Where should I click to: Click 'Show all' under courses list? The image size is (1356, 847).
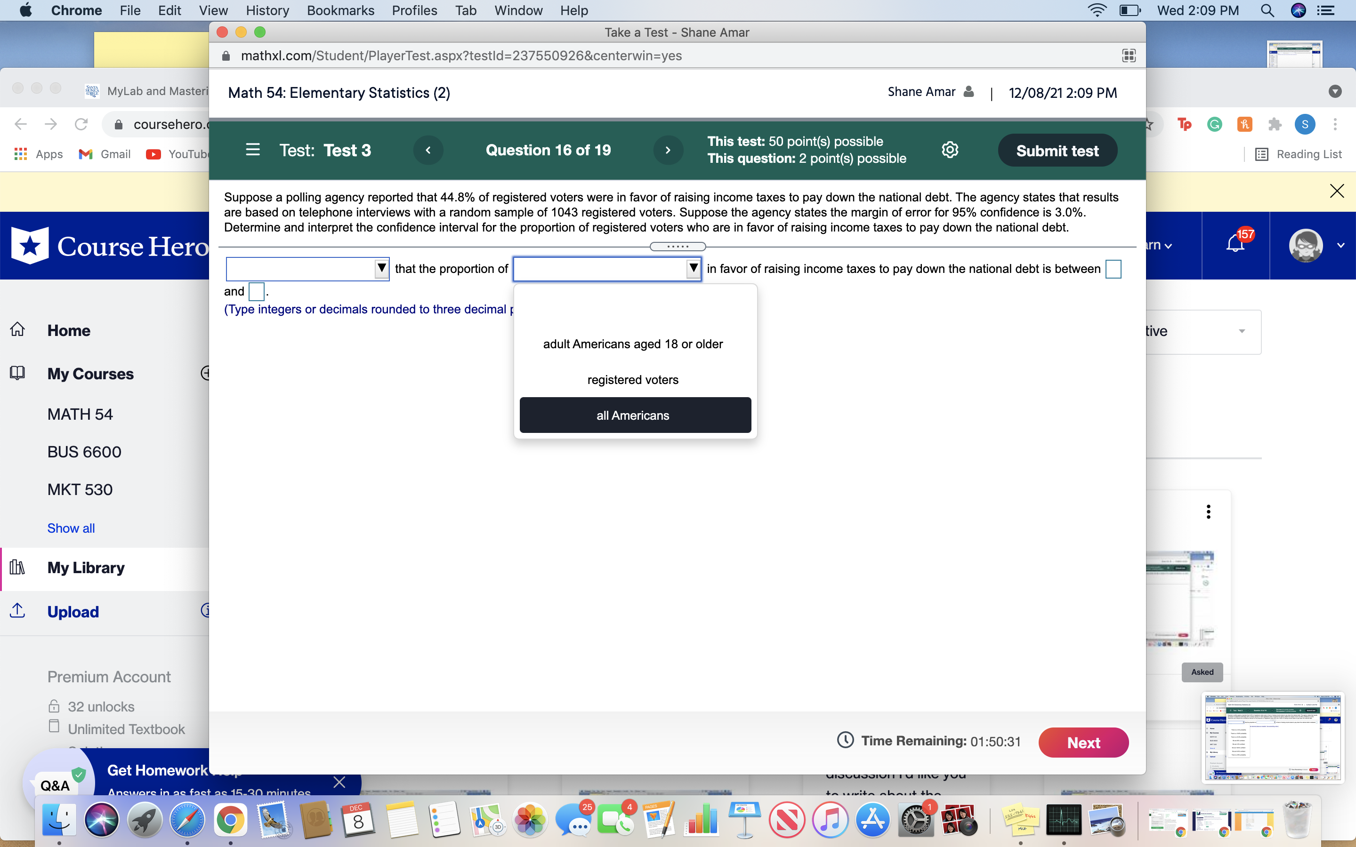[71, 527]
